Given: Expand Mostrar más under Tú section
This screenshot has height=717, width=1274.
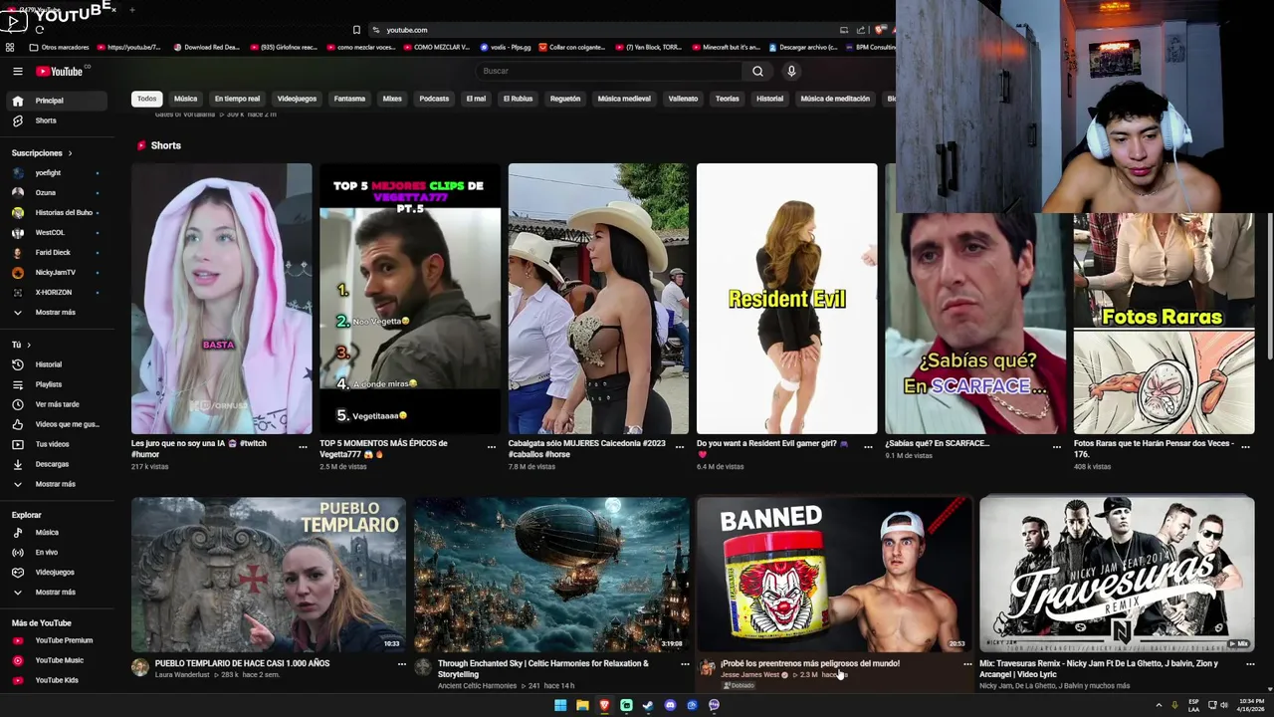Looking at the screenshot, I should tap(55, 484).
